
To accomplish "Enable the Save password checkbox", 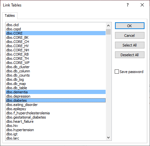I will pyautogui.click(x=117, y=72).
